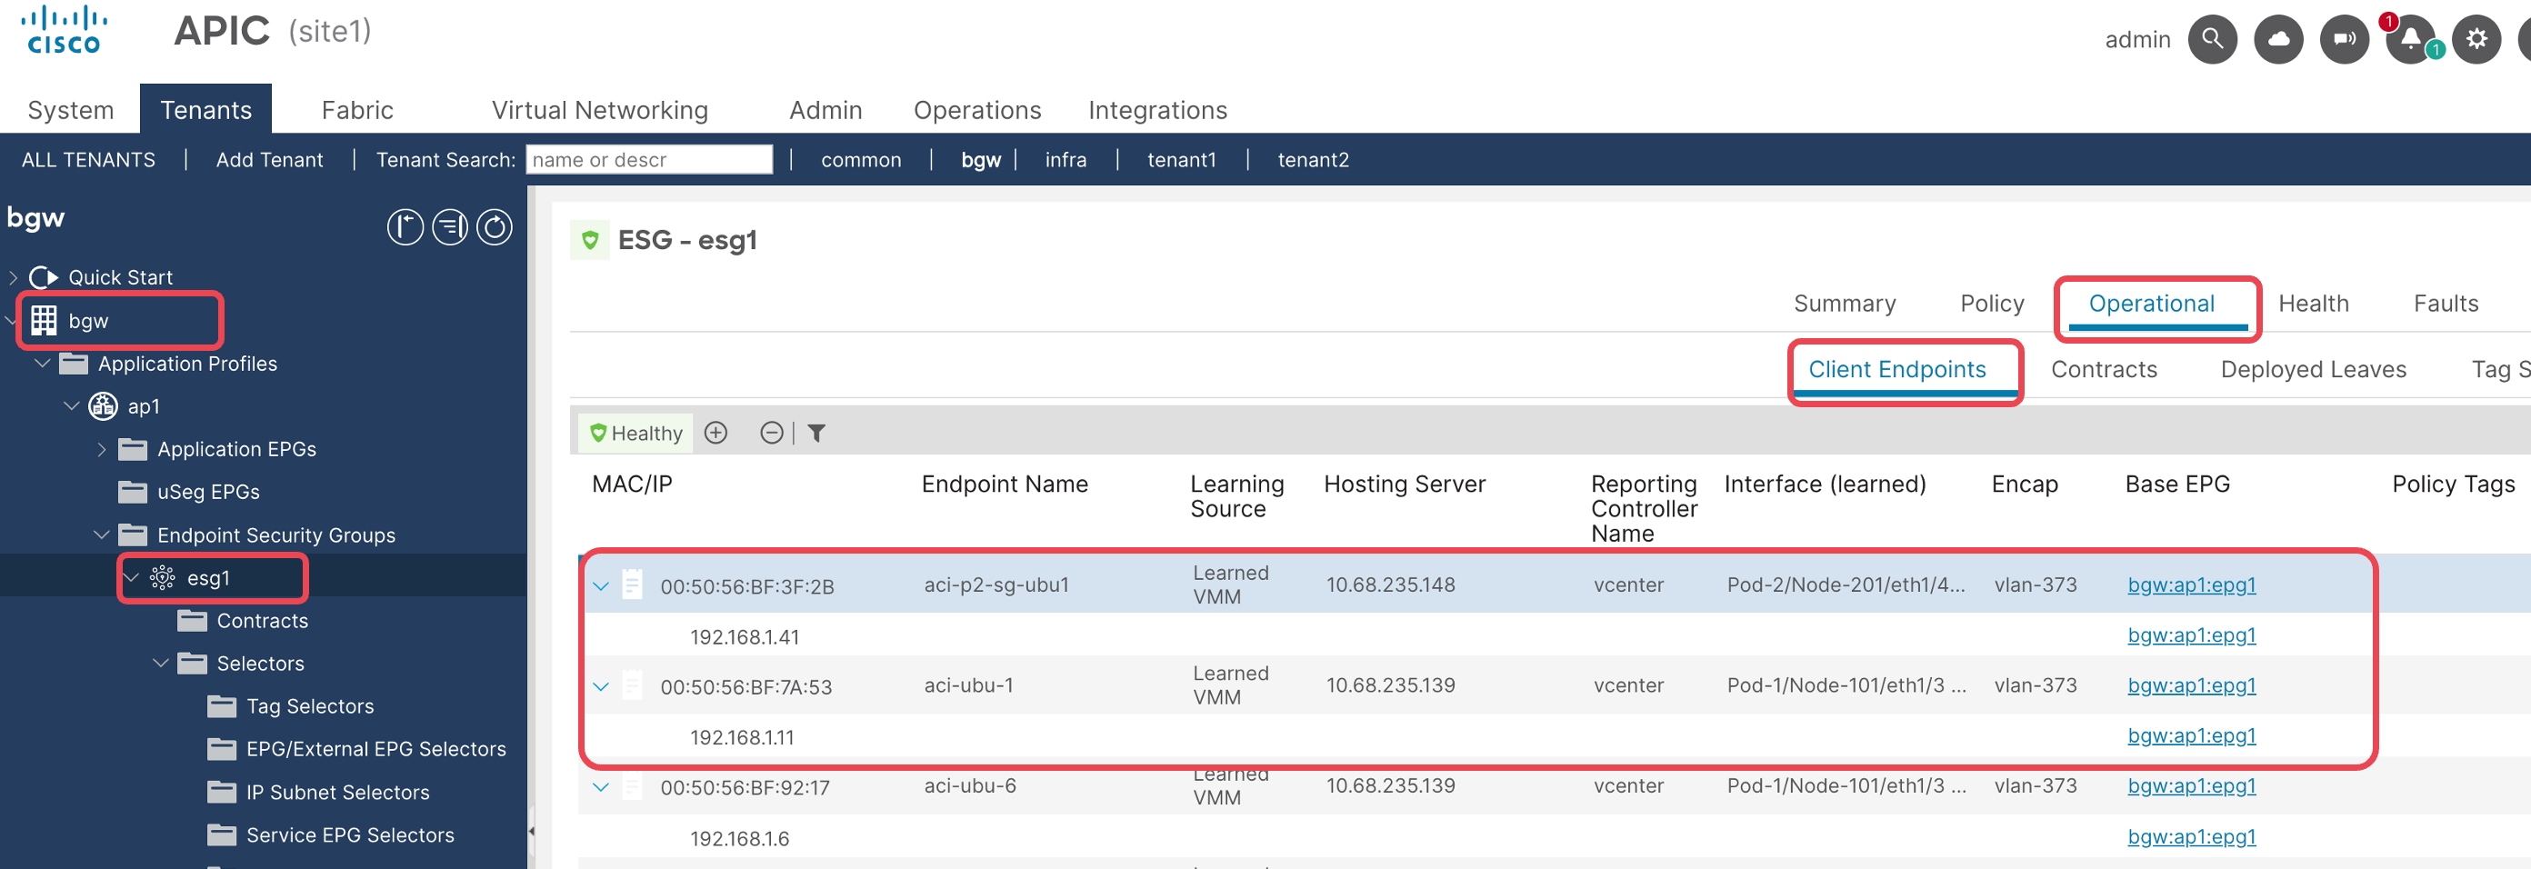Click the endpoint icon for 00:50:56:BF:92:17

633,785
